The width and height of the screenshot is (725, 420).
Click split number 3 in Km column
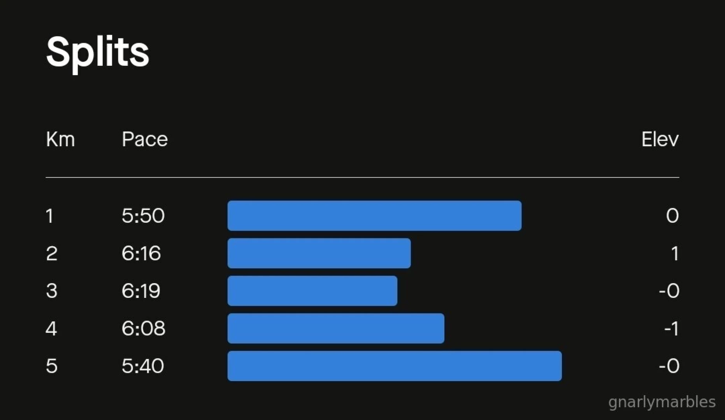(51, 291)
